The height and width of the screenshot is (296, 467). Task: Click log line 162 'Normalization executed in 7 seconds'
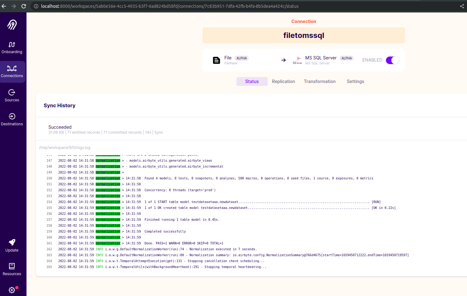pos(223,249)
